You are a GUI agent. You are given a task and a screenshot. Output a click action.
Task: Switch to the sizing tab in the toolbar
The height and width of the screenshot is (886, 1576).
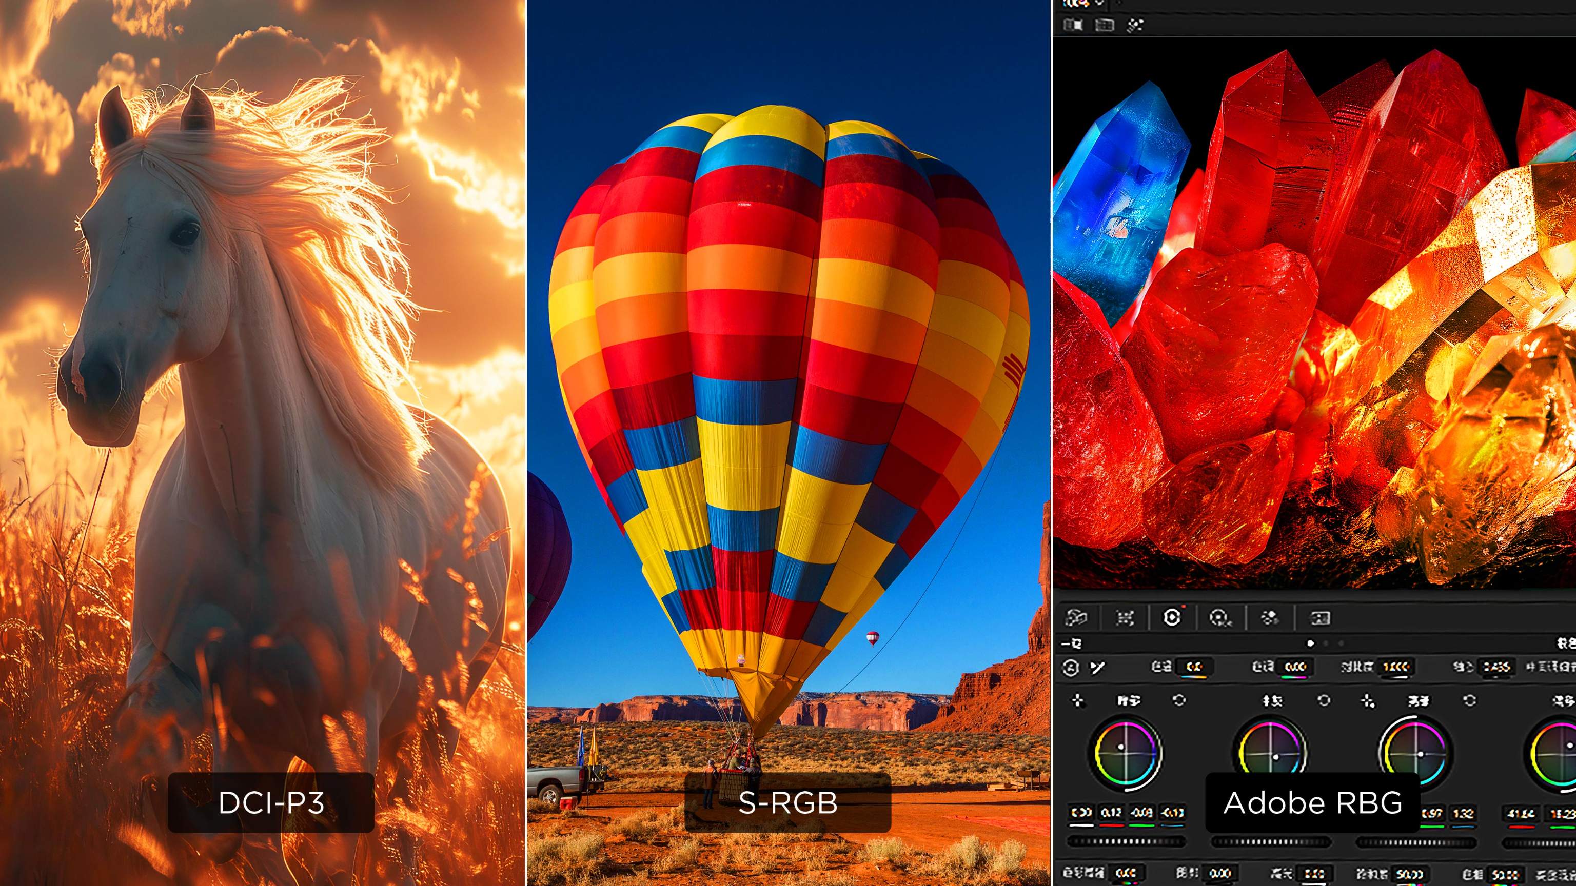pos(1319,617)
